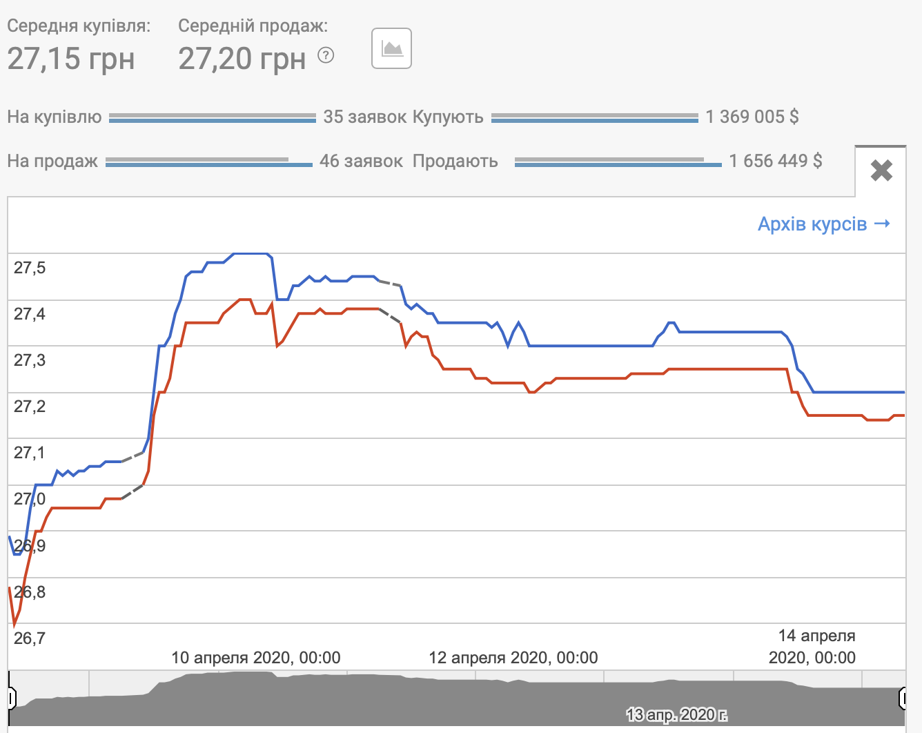
Task: Click the 1 369 005 $ amount
Action: pos(752,117)
